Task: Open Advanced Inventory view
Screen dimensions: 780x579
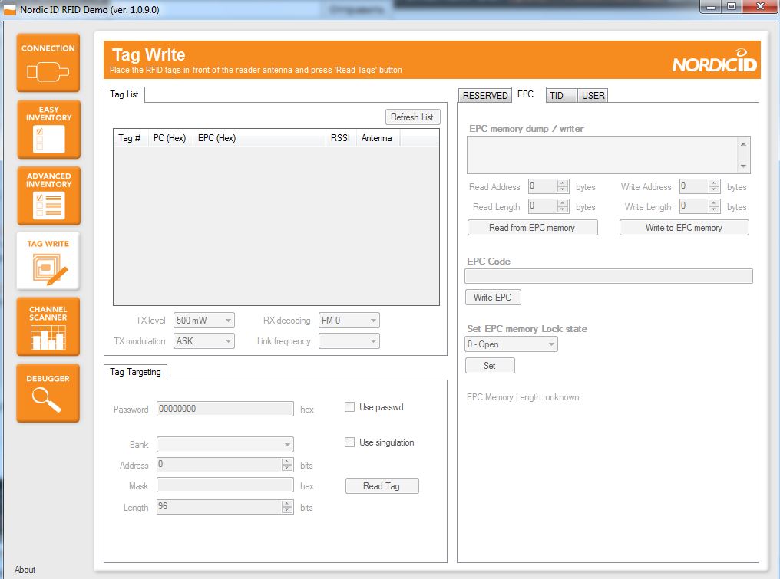Action: coord(49,196)
